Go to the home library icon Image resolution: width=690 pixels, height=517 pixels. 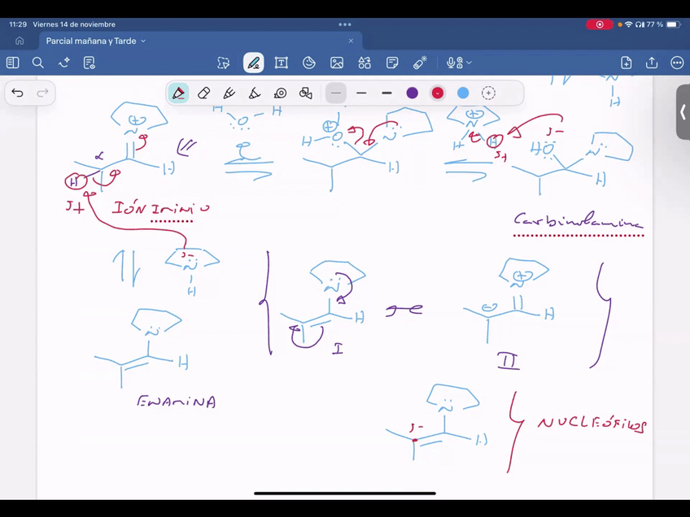[x=20, y=41]
